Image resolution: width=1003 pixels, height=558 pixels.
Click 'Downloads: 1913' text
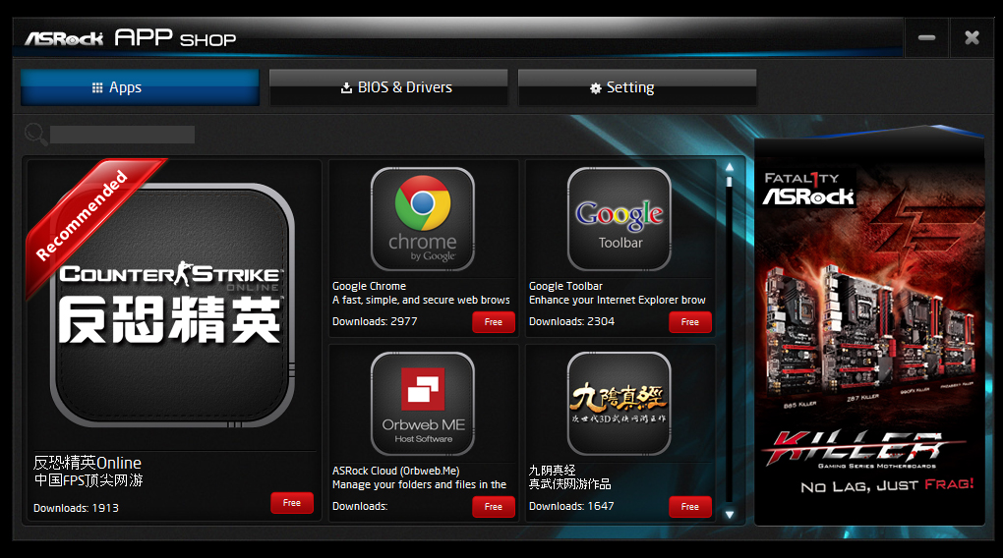coord(76,508)
